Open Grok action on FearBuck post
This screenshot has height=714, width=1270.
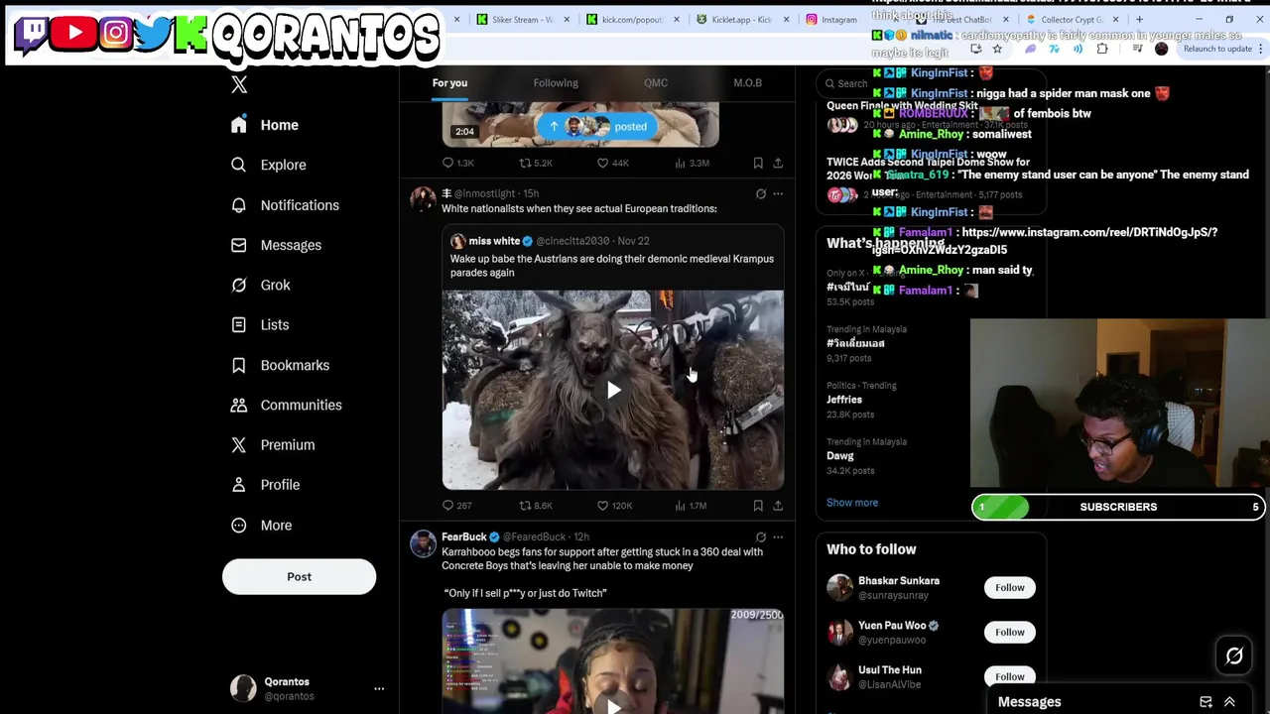761,537
